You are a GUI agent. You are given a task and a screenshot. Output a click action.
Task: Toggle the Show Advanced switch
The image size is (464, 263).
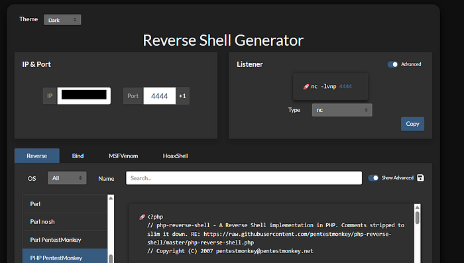point(373,178)
